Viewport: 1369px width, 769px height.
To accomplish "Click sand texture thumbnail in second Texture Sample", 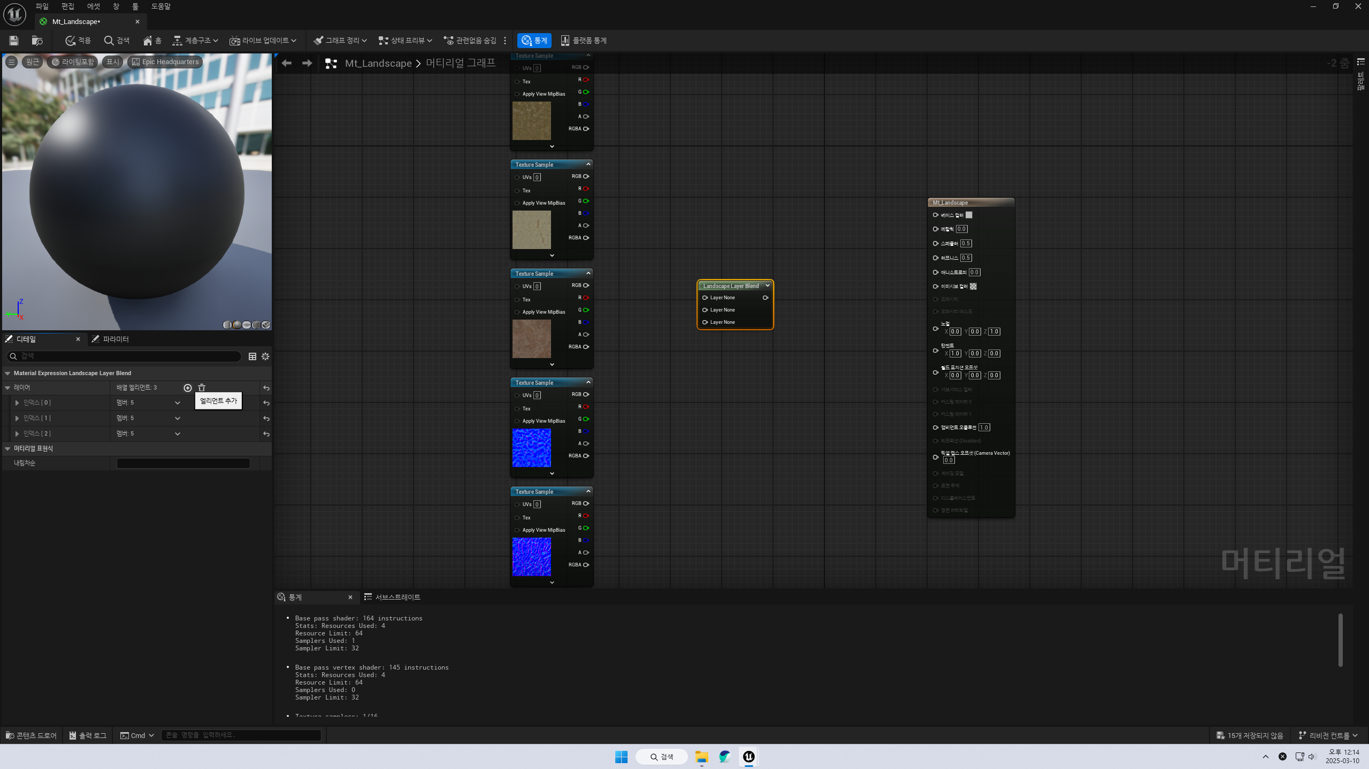I will pyautogui.click(x=531, y=230).
